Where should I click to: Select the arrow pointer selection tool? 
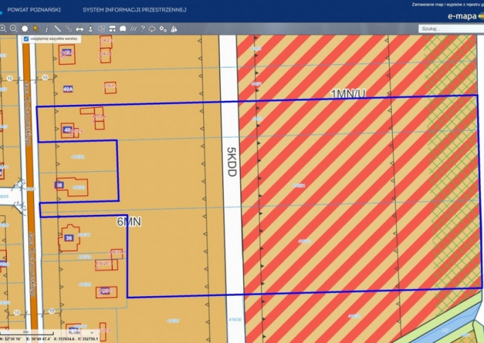(35, 29)
